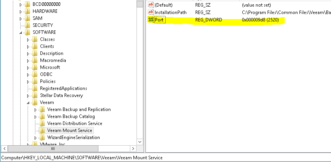Screen dimensions: 331x162
Task: Click the horizontal scrollbar left arrow
Action: [5, 148]
